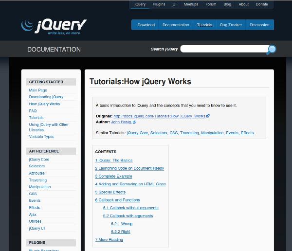Image resolution: width=292 pixels, height=251 pixels.
Task: Click Donate in the top navigation
Action: tap(262, 4)
